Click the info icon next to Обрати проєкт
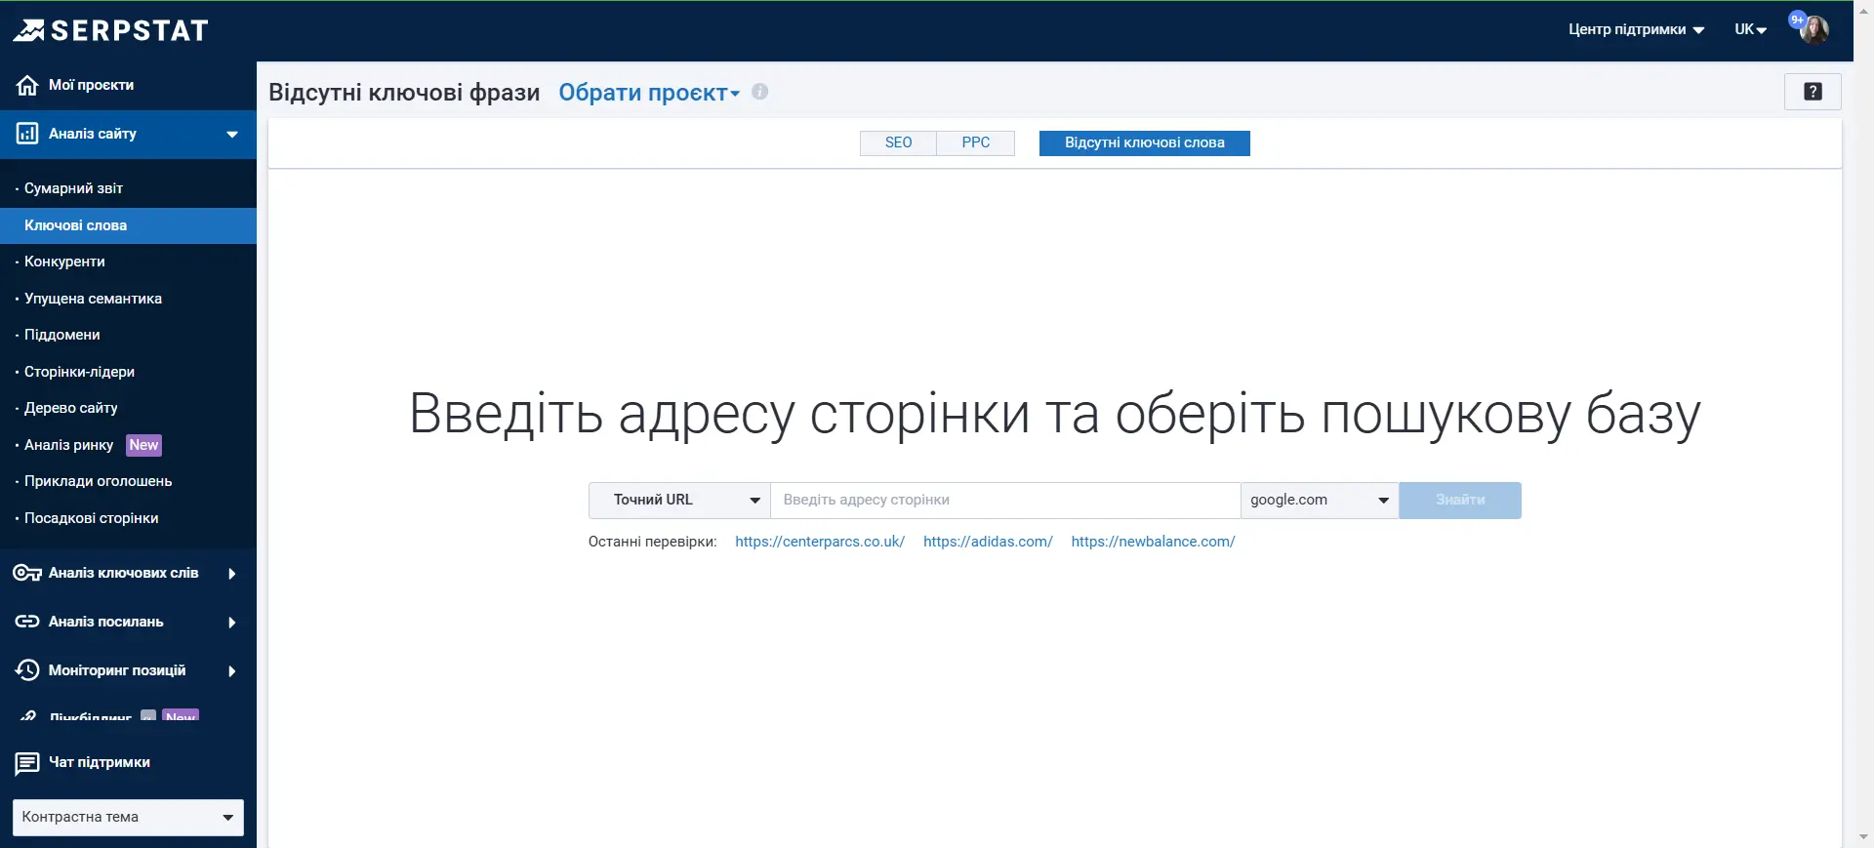 [x=760, y=92]
